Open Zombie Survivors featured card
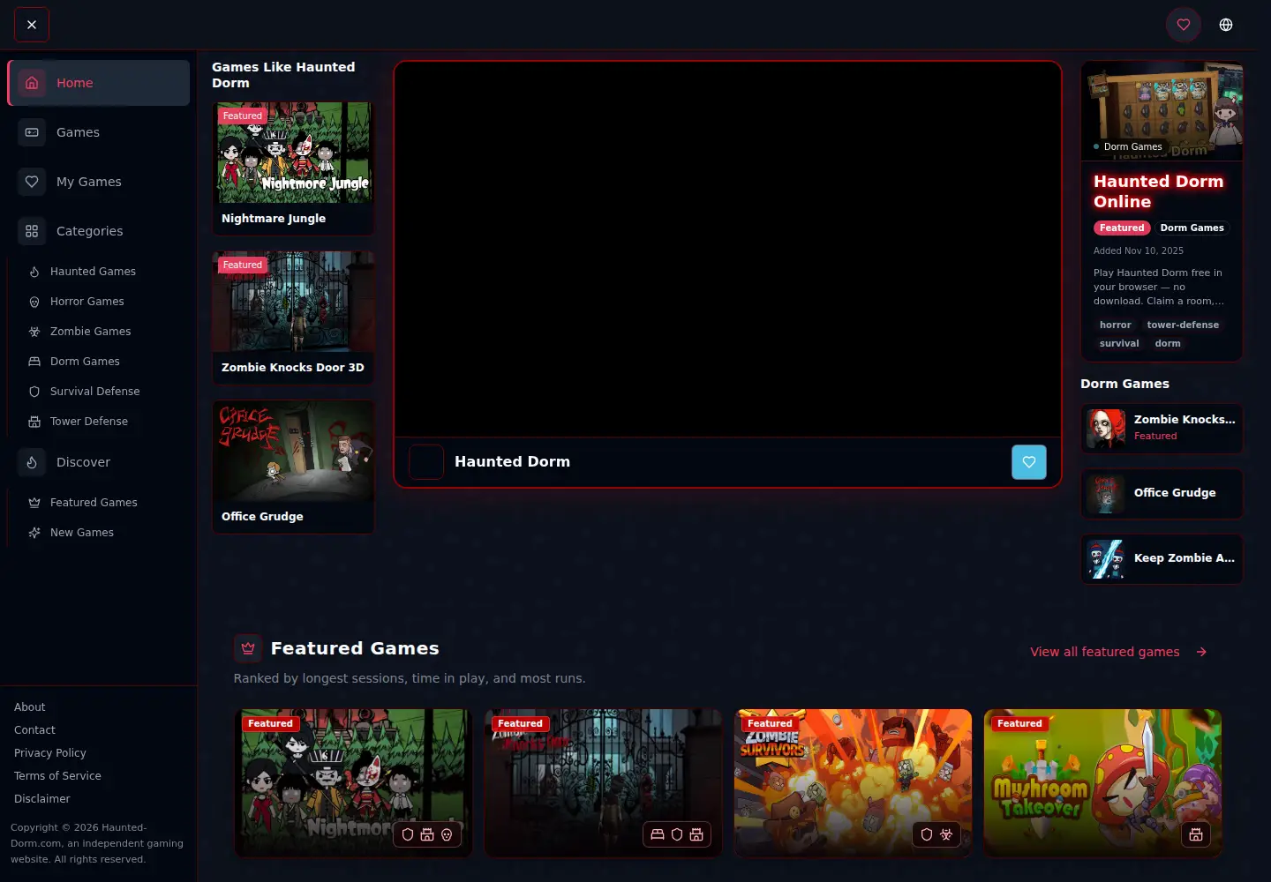 (853, 783)
